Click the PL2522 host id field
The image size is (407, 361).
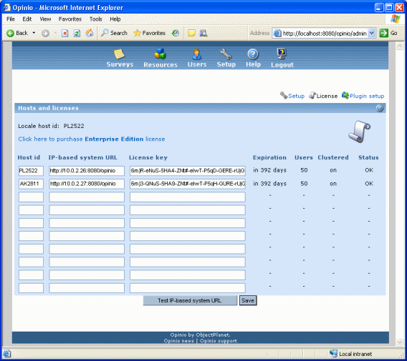coord(31,171)
